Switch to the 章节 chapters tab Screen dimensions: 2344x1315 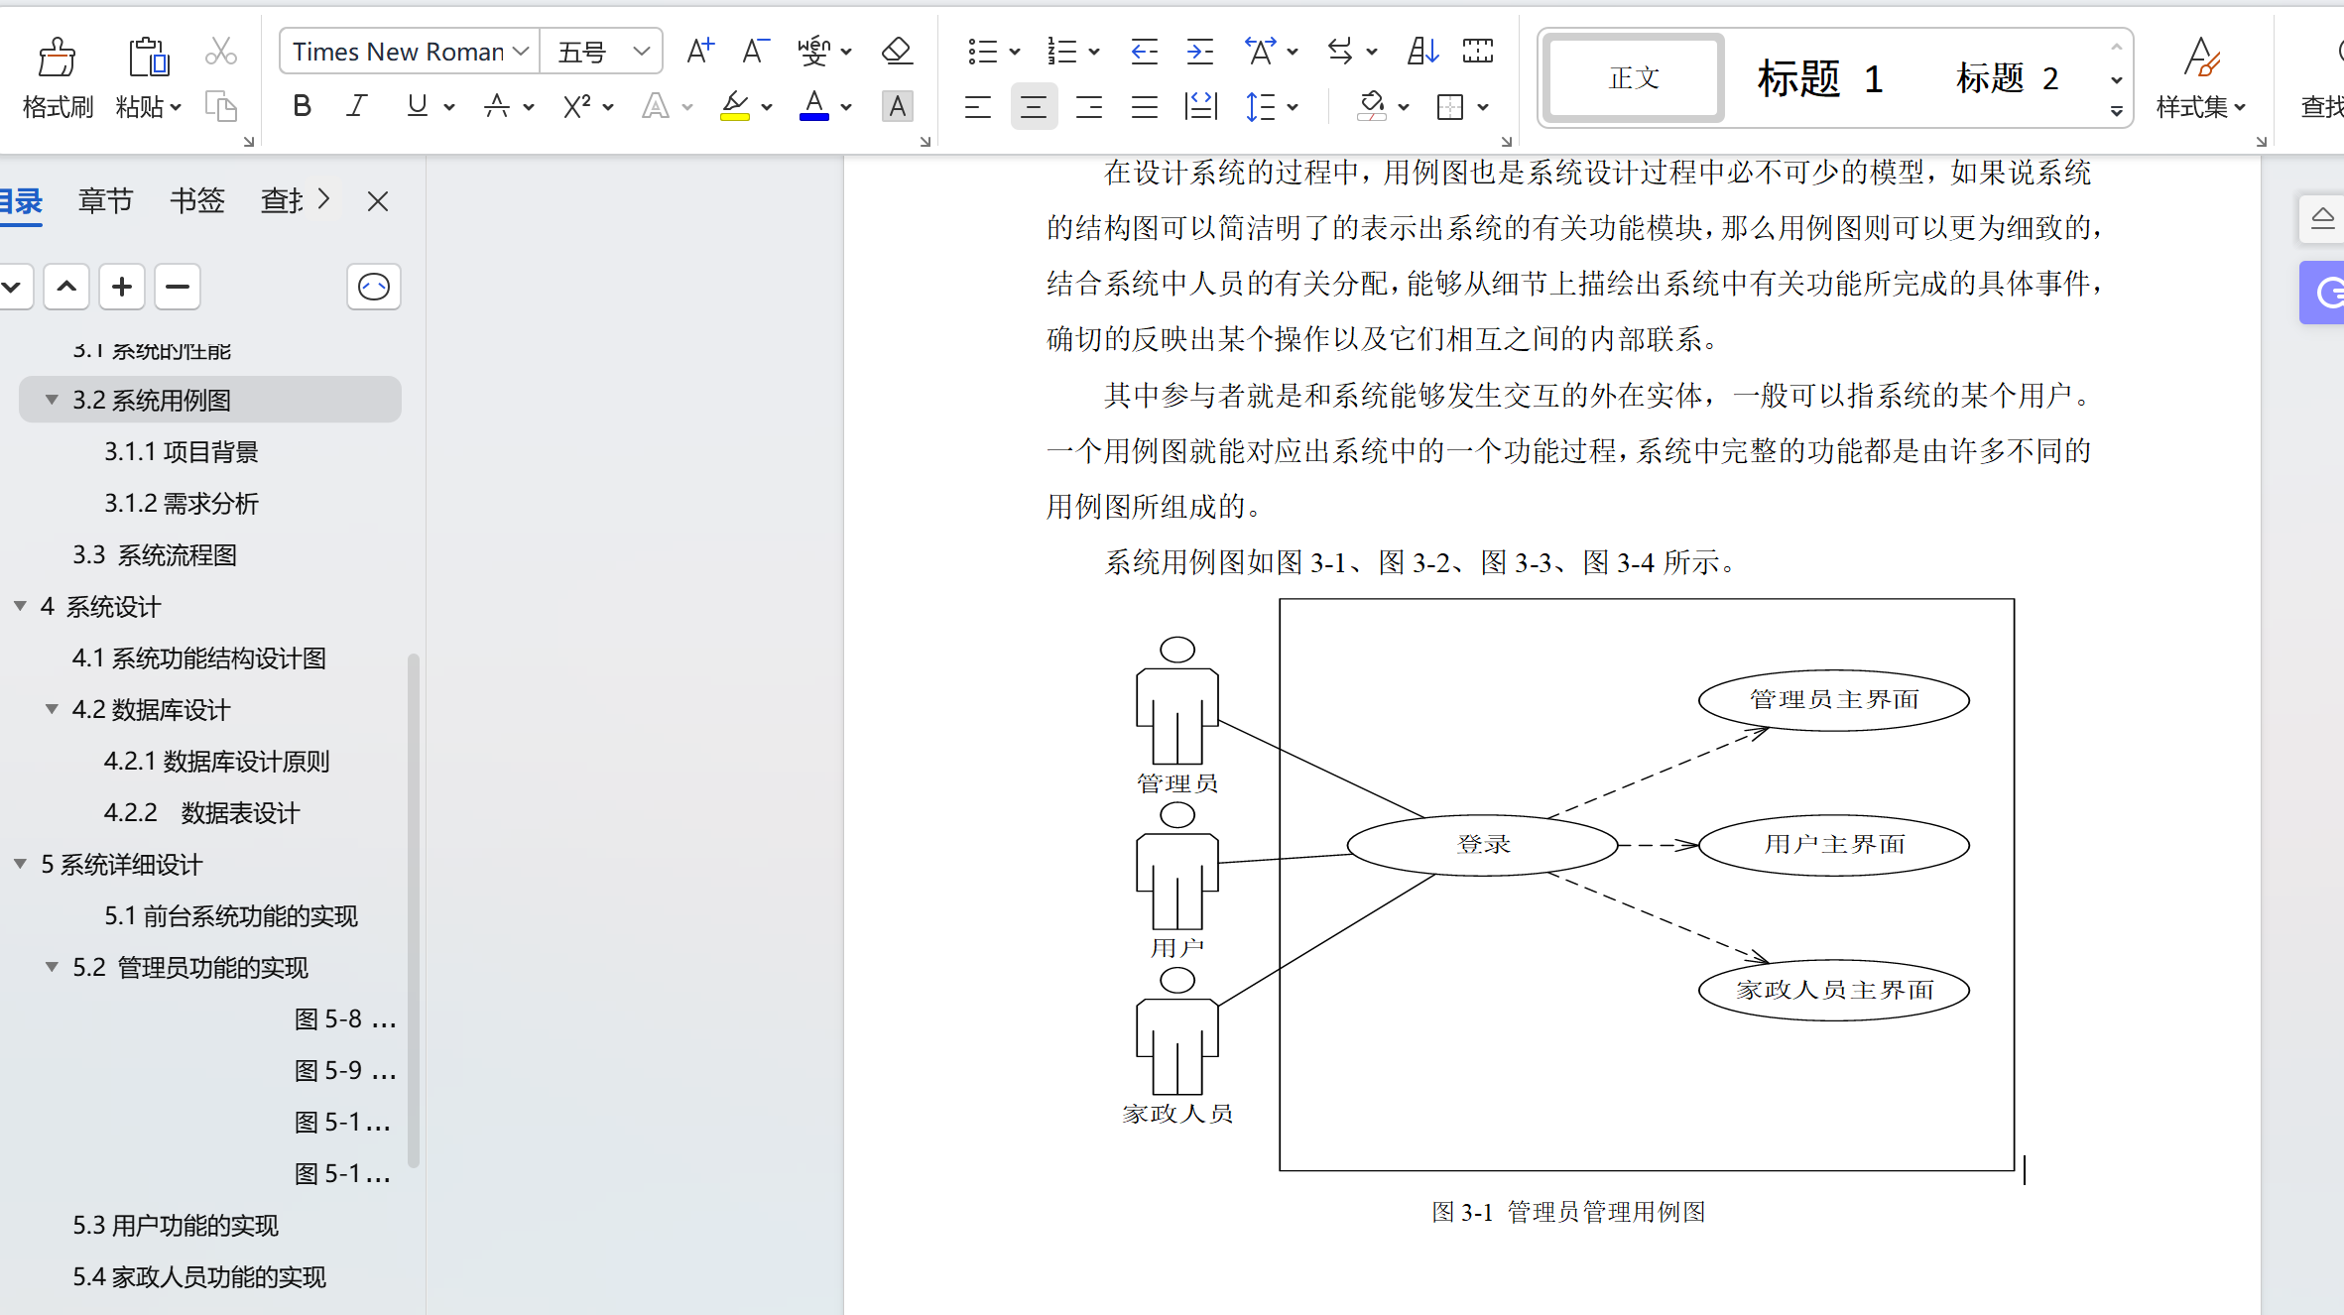coord(106,200)
